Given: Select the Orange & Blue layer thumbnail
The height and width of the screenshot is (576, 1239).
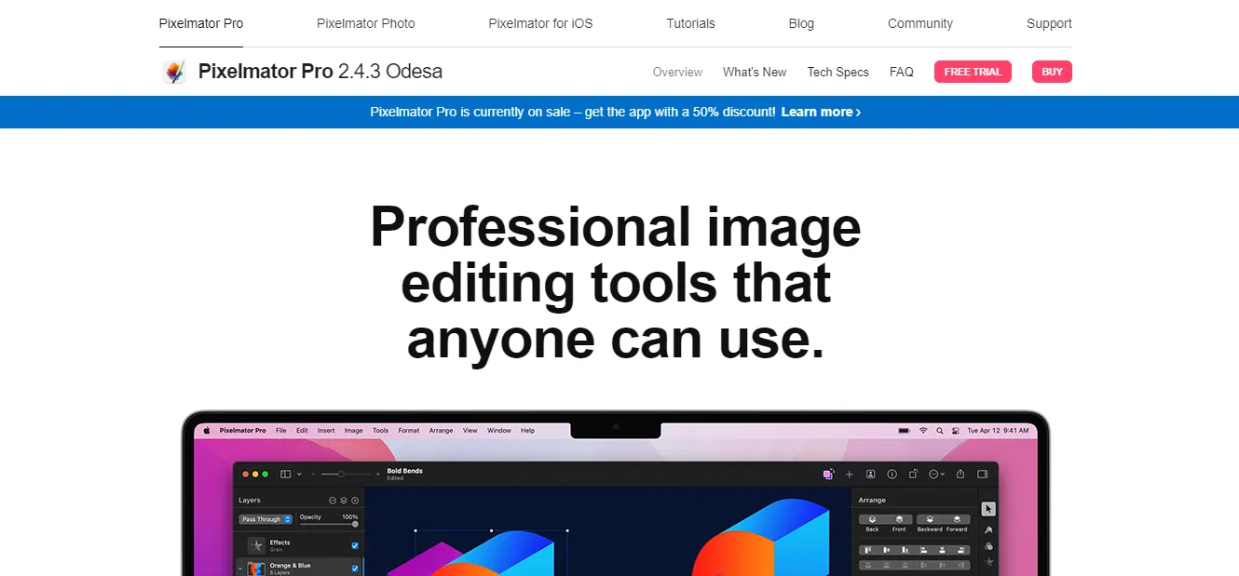Looking at the screenshot, I should 256,568.
